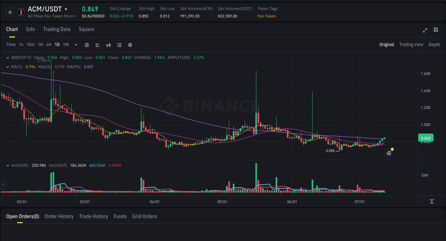Collapse the OHLC info row with its chevron
The height and width of the screenshot is (241, 446).
8,57
